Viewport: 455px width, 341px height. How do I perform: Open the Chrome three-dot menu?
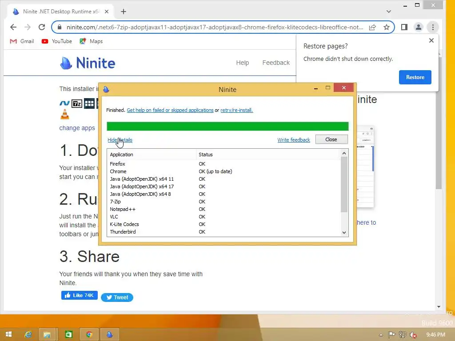click(433, 27)
